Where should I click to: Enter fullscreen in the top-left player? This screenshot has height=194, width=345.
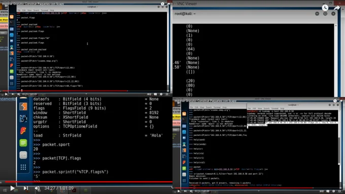point(167,94)
